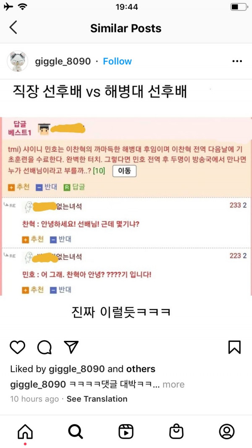Screen dimensions: 252x448
Task: Open the Shop bag icon
Action: point(176,432)
